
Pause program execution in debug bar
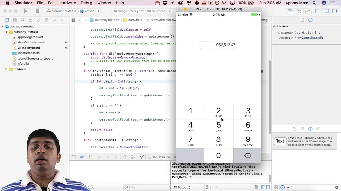90,156
